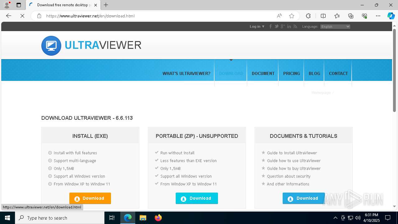
Task: Open Copilot sidebar icon
Action: pyautogui.click(x=391, y=16)
